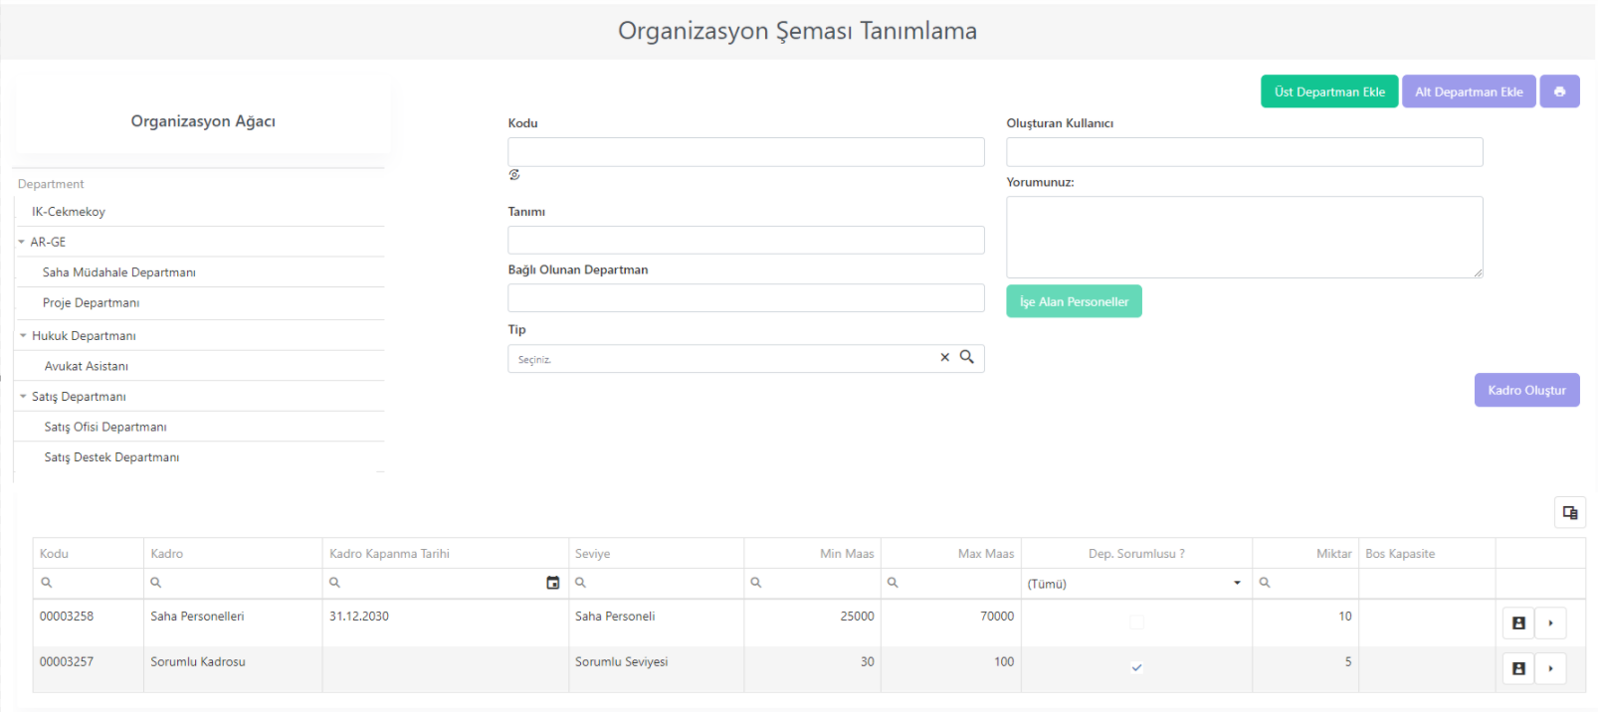Click the Üst Departman Ekle button
The image size is (1598, 712).
[x=1329, y=91]
